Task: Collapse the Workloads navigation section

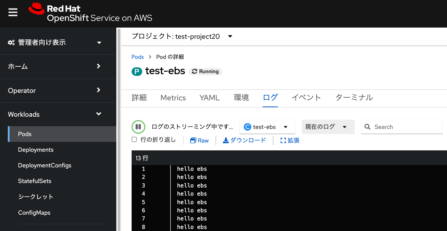Action: [58, 114]
